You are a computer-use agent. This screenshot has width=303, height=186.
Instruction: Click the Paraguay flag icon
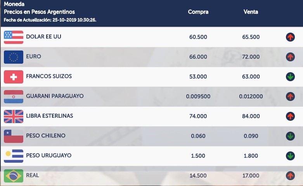coord(14,96)
